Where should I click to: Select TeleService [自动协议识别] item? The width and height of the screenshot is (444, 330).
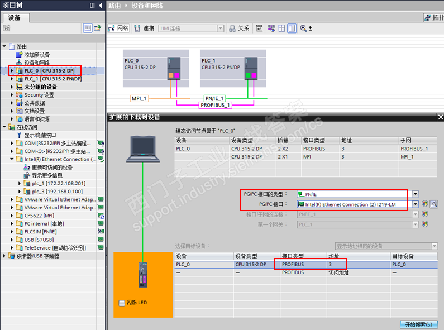[x=55, y=248]
